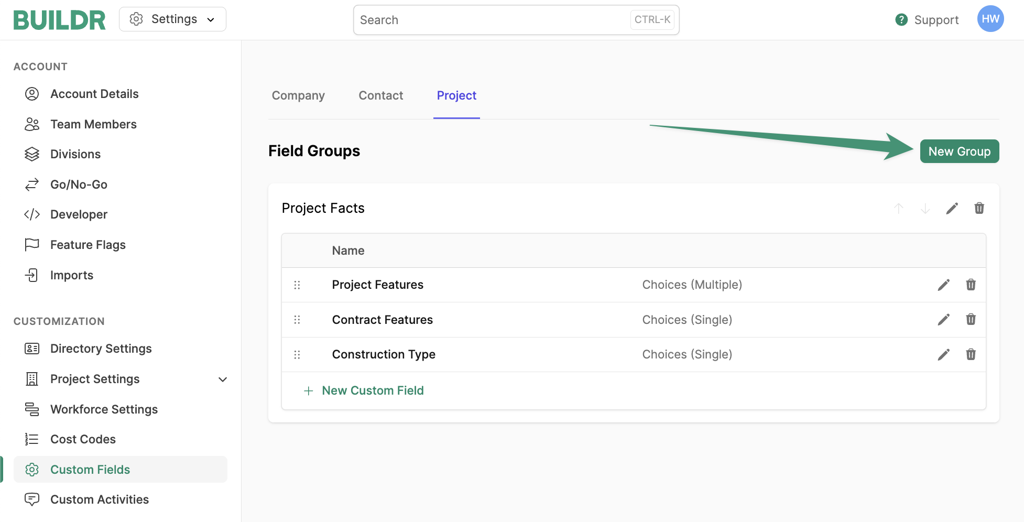1024x522 pixels.
Task: Click the New Group button
Action: (x=959, y=151)
